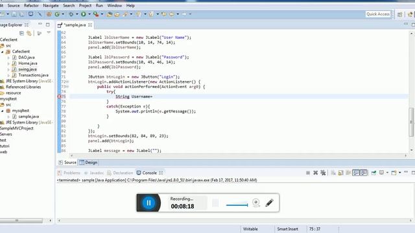Maximize the Package Explorer view
This screenshot has height=233, width=415.
tap(47, 25)
